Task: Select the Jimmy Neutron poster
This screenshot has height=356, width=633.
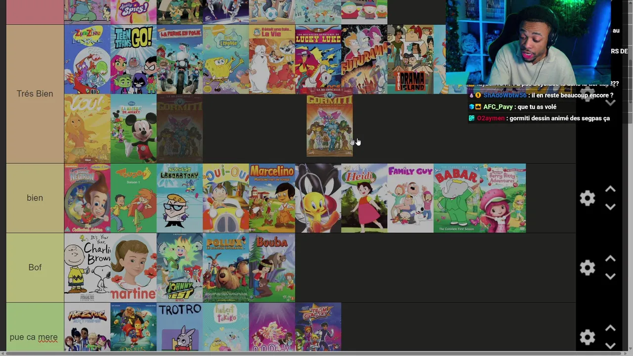Action: (x=87, y=198)
